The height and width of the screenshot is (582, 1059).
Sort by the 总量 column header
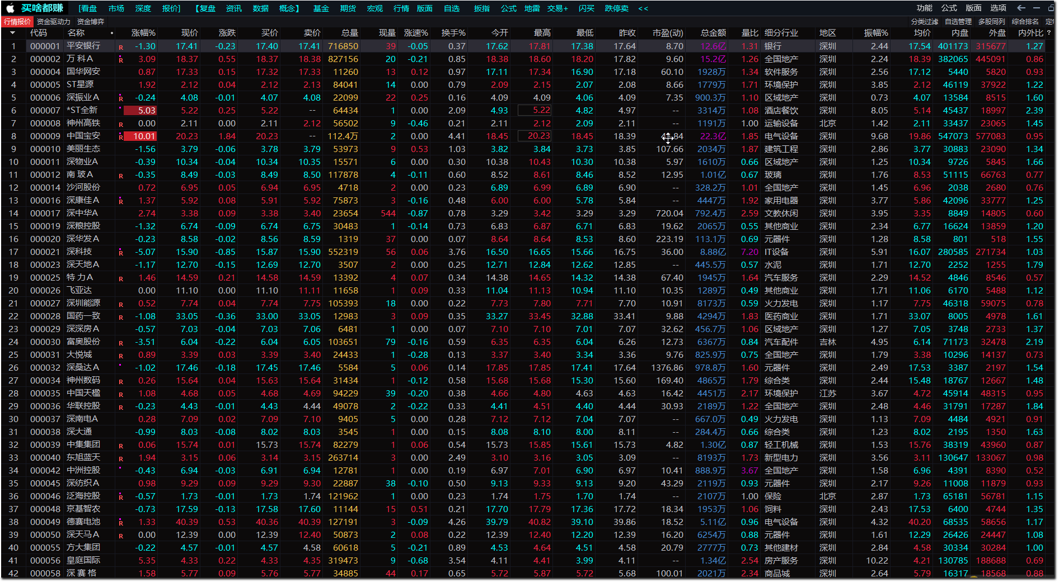tap(350, 33)
